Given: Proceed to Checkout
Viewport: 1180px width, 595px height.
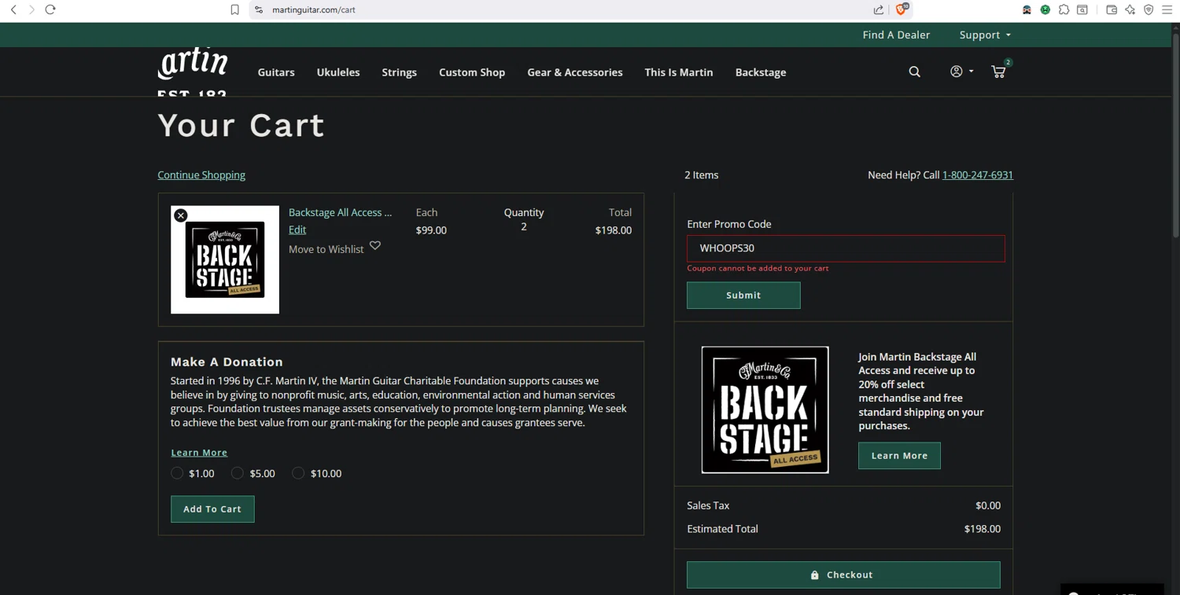Looking at the screenshot, I should click(843, 575).
